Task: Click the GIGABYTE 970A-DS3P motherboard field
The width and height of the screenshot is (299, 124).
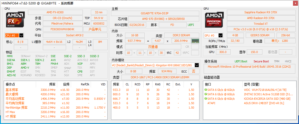Action: coord(155,13)
